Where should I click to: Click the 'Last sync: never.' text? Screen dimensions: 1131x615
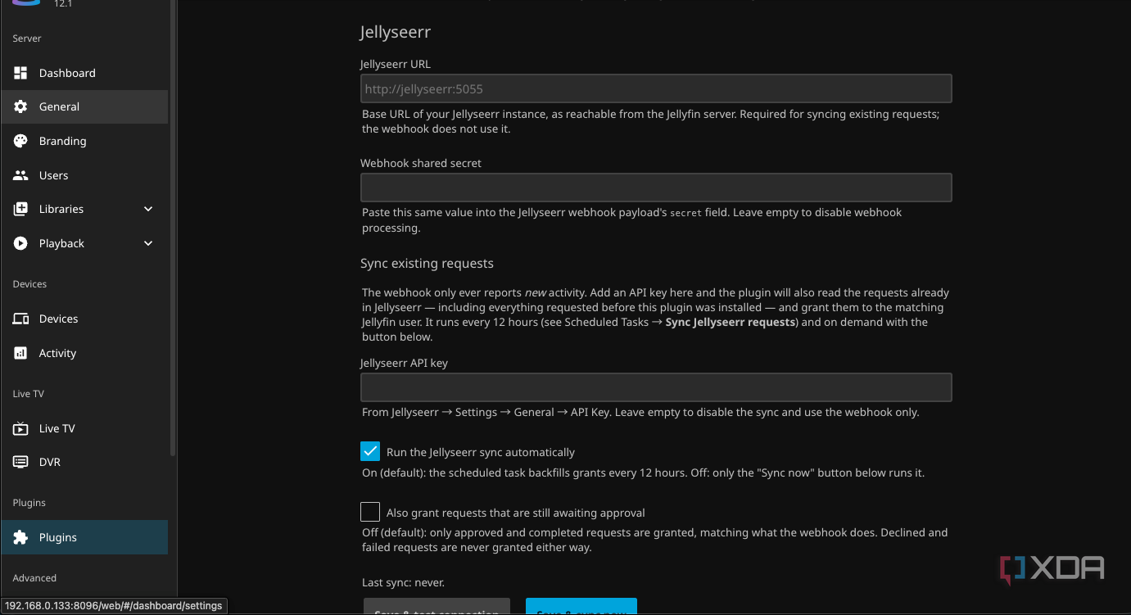tap(403, 583)
